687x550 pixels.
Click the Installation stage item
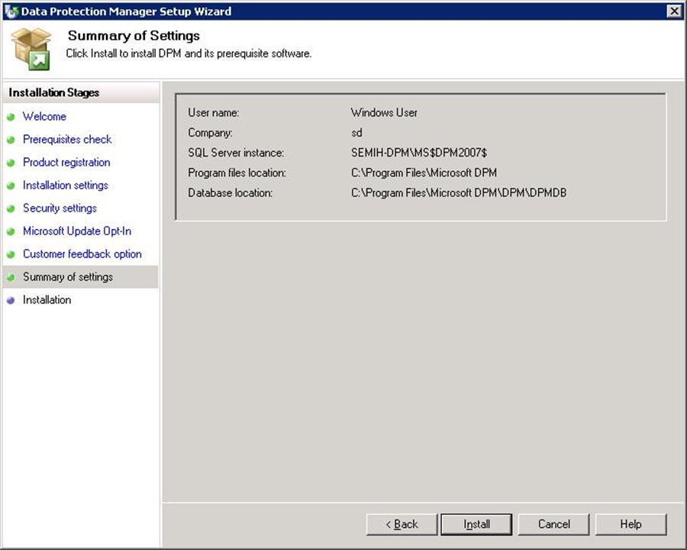click(47, 299)
